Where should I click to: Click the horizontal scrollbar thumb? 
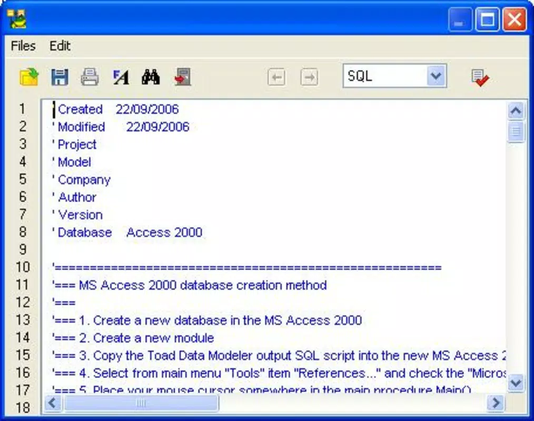141,403
